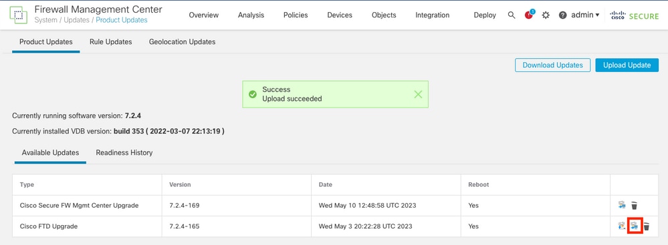Click the installed VDB version build 353 text

tap(169, 132)
